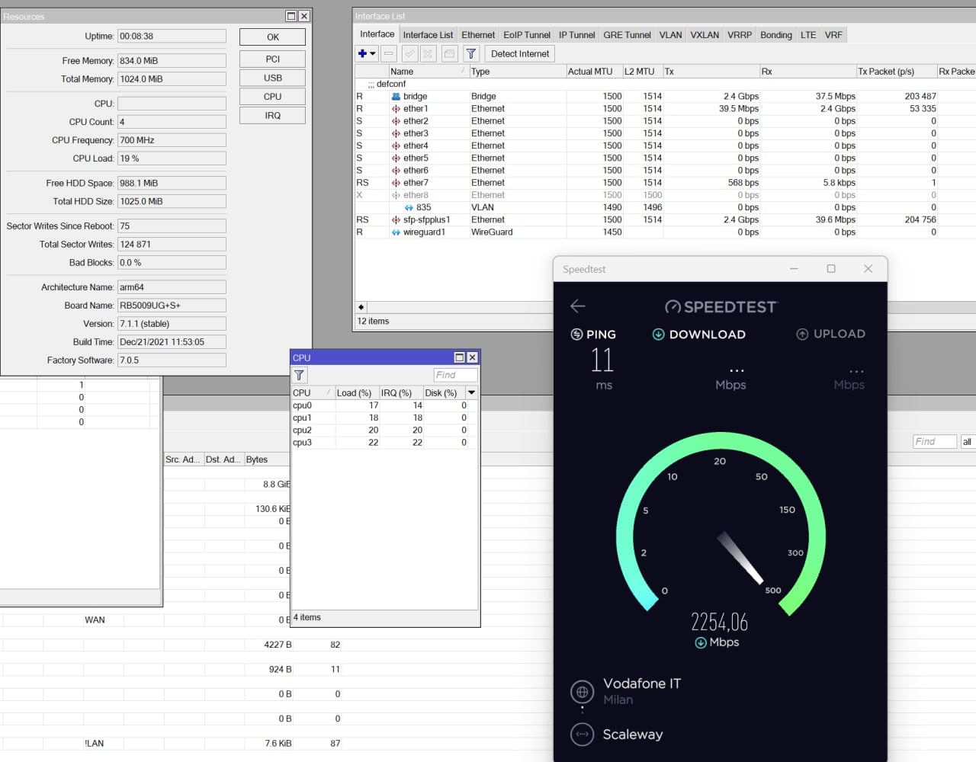Open the VLAN tab
The image size is (976, 762).
pyautogui.click(x=670, y=35)
